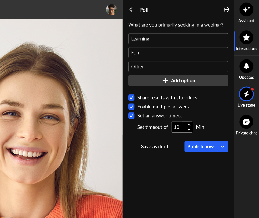259x218 pixels.
Task: Decrease timeout with down arrow
Action: coord(189,129)
